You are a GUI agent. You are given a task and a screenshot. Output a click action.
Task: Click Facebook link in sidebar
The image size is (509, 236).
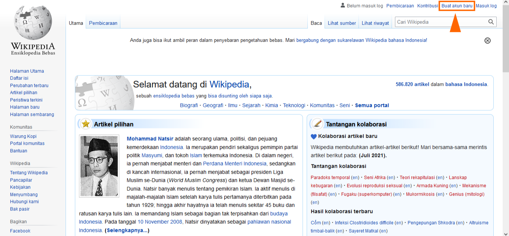20,231
